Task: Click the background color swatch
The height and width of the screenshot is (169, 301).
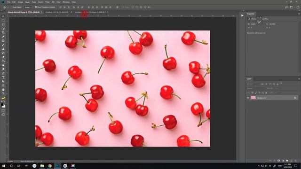Action: [4, 106]
